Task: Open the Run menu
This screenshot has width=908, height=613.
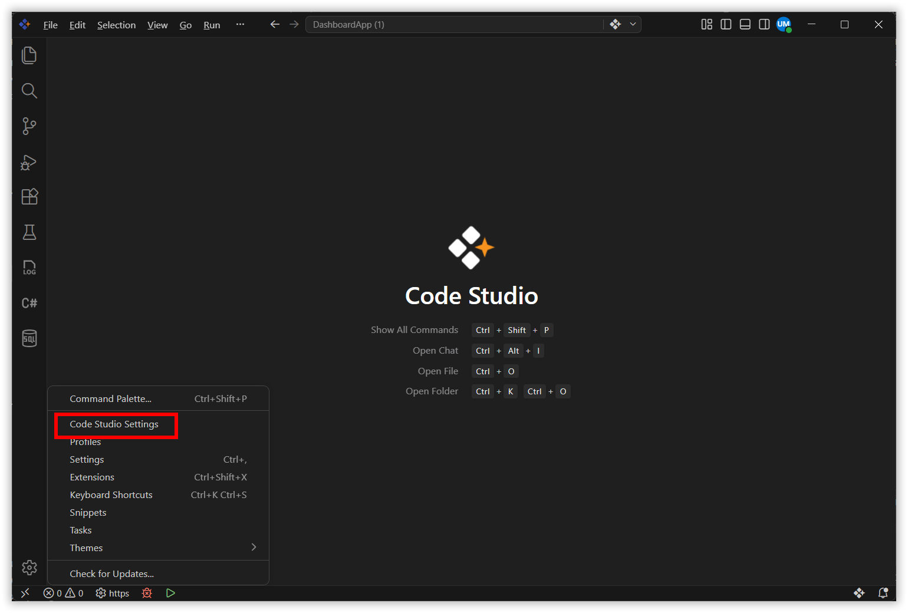Action: 212,25
